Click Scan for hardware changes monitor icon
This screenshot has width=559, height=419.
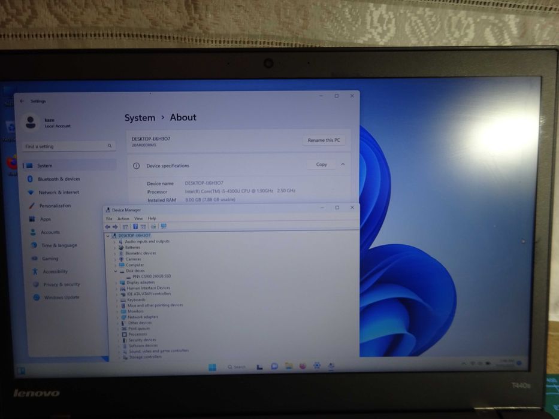[164, 226]
